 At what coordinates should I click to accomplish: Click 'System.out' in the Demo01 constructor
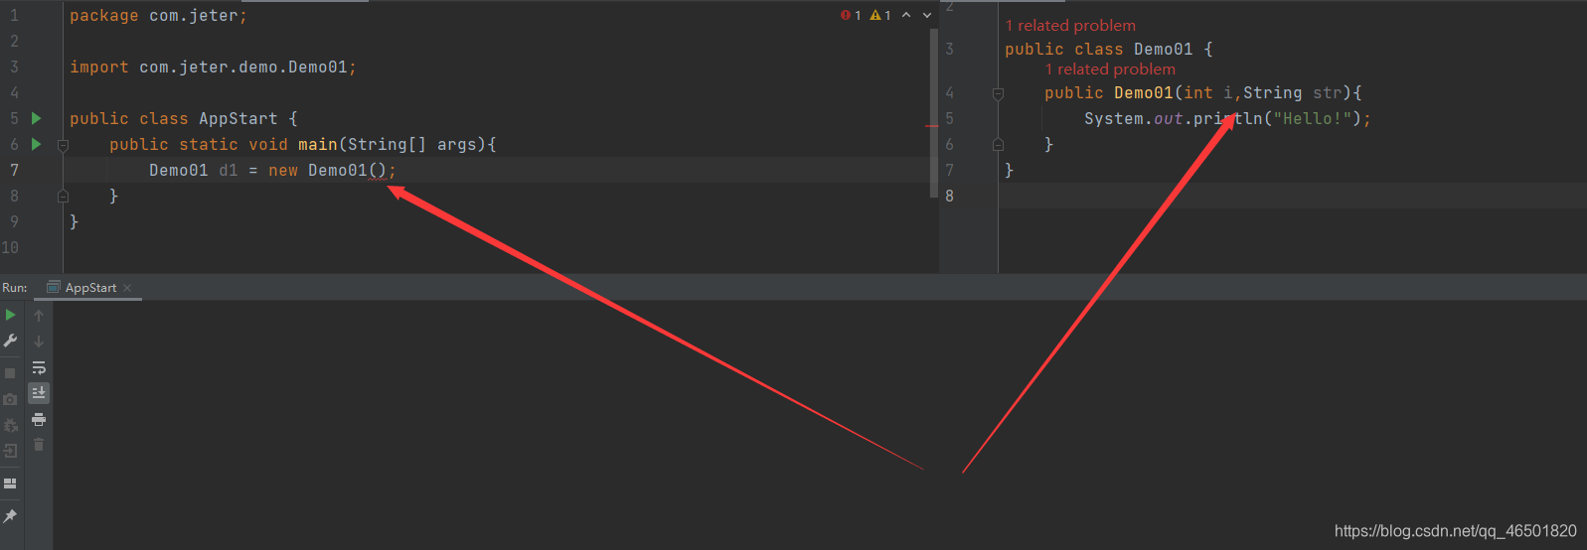(1133, 119)
